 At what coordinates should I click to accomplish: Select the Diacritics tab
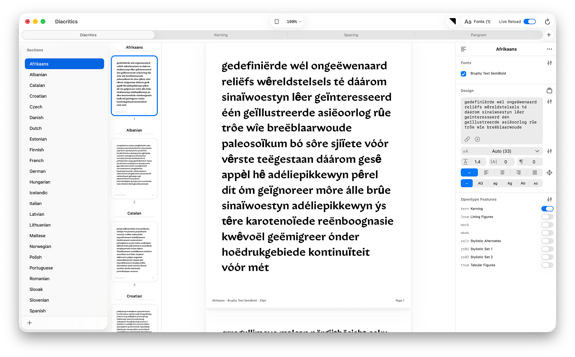(x=88, y=35)
